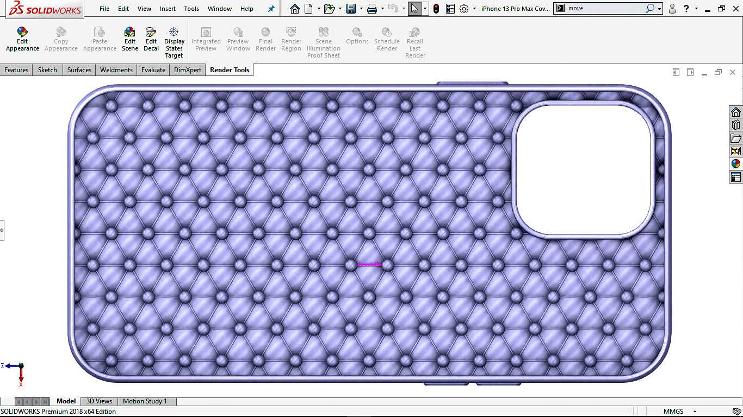Expand the Options gear dropdown arrow

point(474,9)
